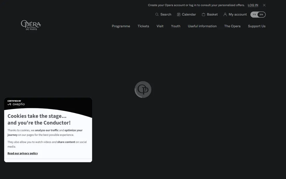
Task: Click the circular loading spinner logo
Action: [x=143, y=89]
